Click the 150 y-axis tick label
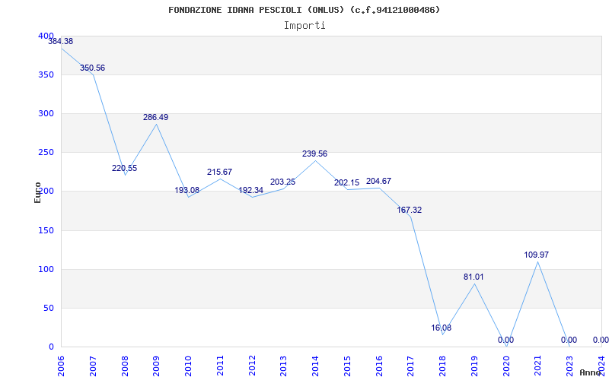The height and width of the screenshot is (380, 609). (x=46, y=230)
